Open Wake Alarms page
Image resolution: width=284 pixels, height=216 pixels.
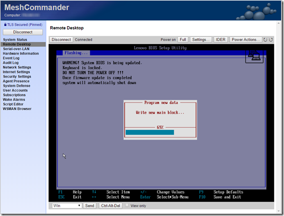14,100
